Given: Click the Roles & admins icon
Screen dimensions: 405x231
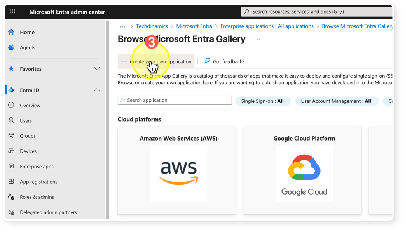Looking at the screenshot, I should click(11, 197).
